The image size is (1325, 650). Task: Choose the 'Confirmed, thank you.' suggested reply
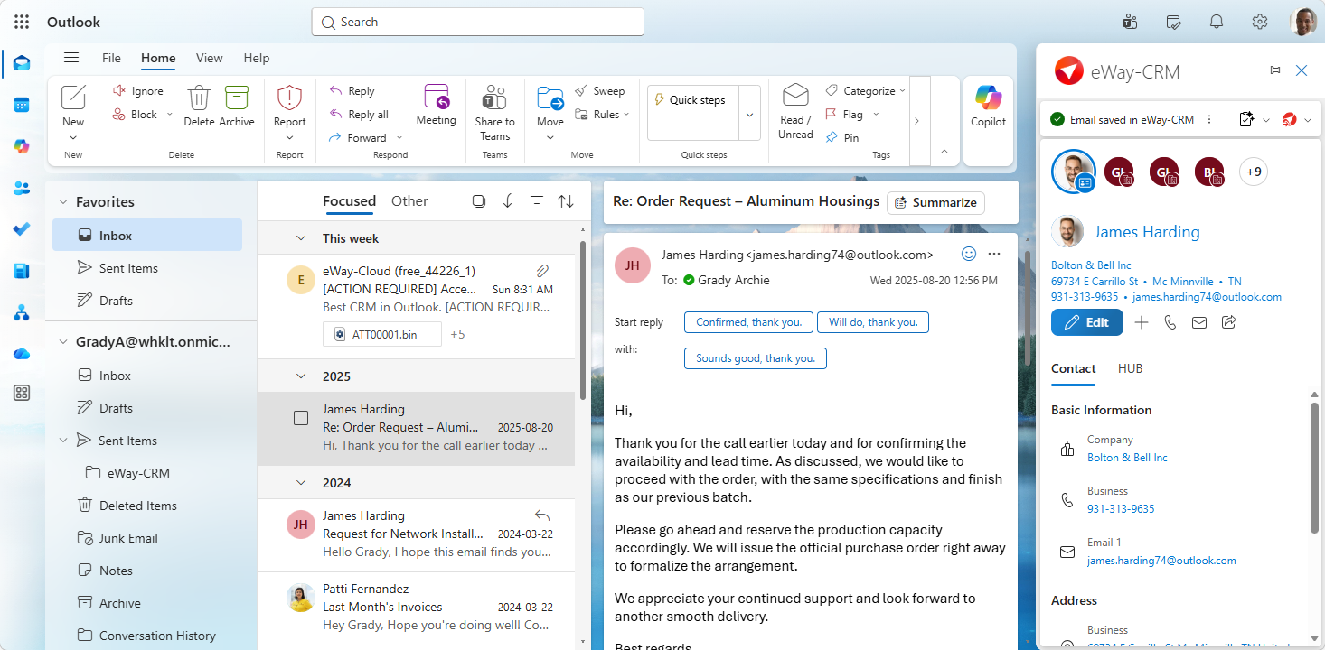(x=748, y=322)
